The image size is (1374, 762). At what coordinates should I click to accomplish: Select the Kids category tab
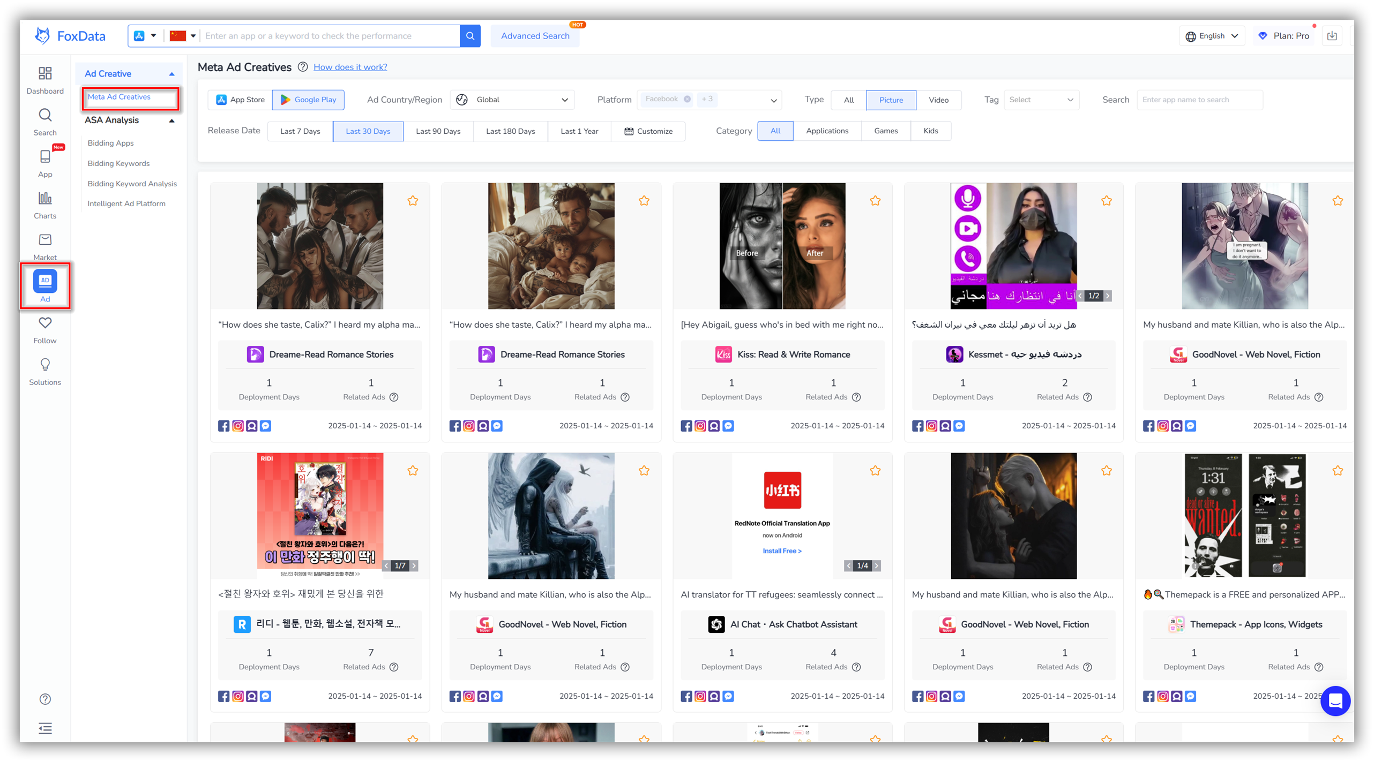tap(931, 131)
